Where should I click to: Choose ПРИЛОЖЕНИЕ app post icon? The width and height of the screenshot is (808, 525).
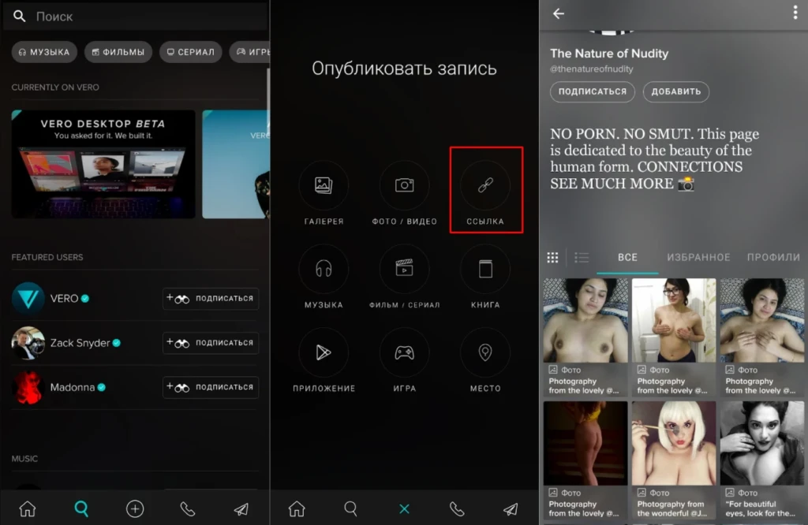[x=324, y=352]
